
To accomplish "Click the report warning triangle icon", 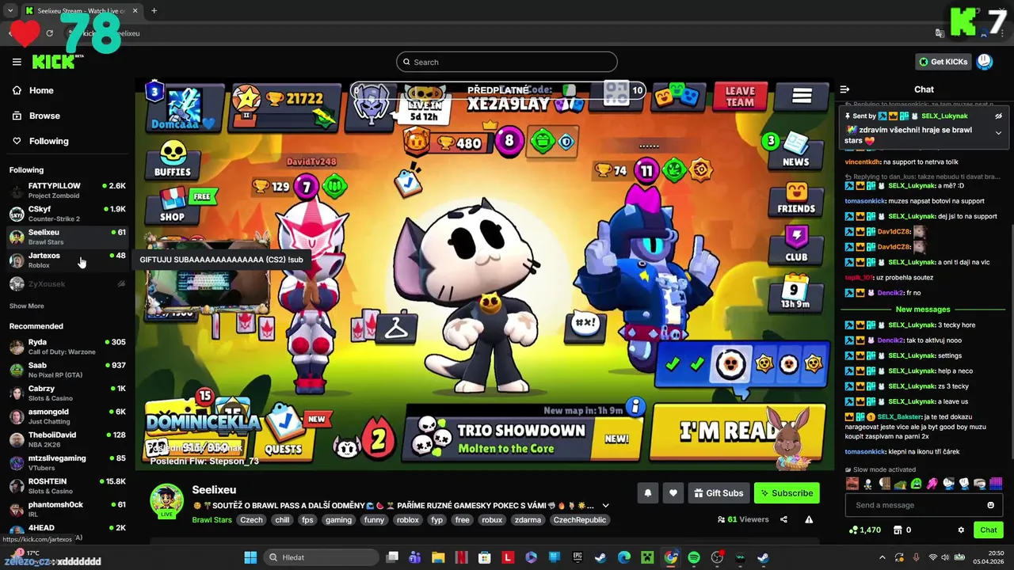I will tap(809, 519).
